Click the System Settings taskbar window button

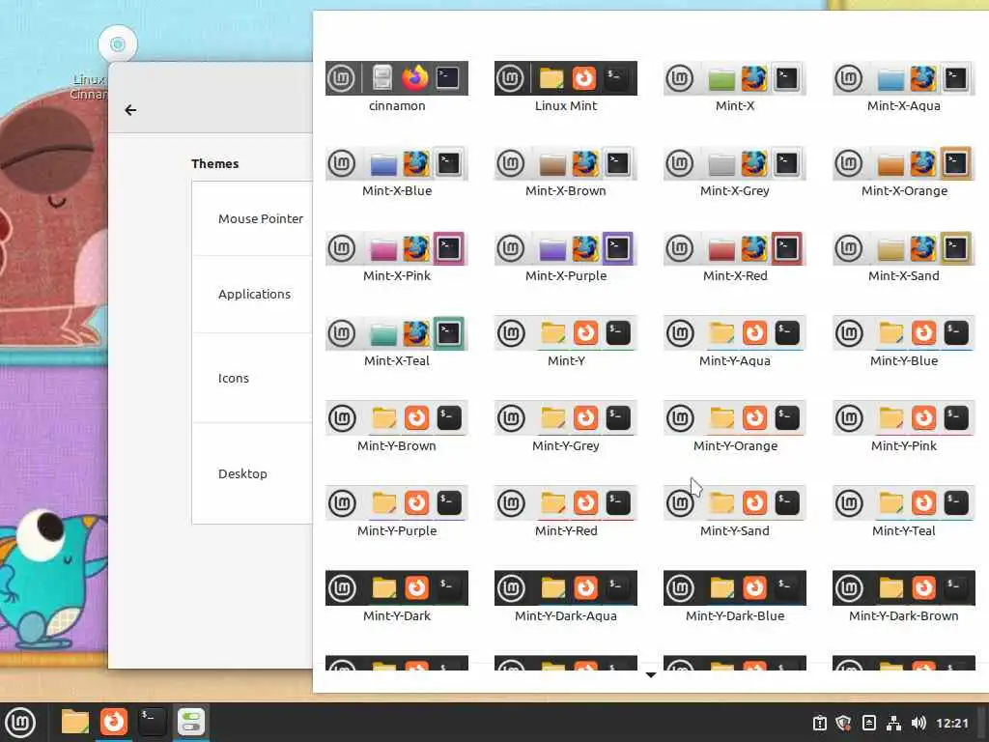[x=190, y=722]
